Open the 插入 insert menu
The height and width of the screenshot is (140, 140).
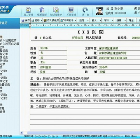pyautogui.click(x=96, y=20)
